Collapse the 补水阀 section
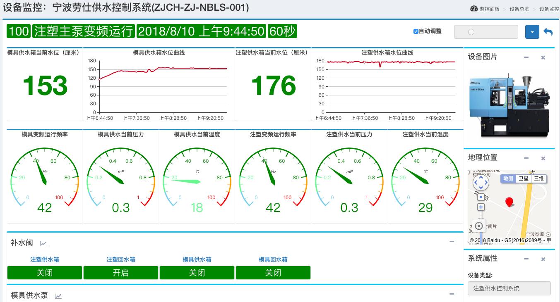The width and height of the screenshot is (560, 302). (452, 242)
